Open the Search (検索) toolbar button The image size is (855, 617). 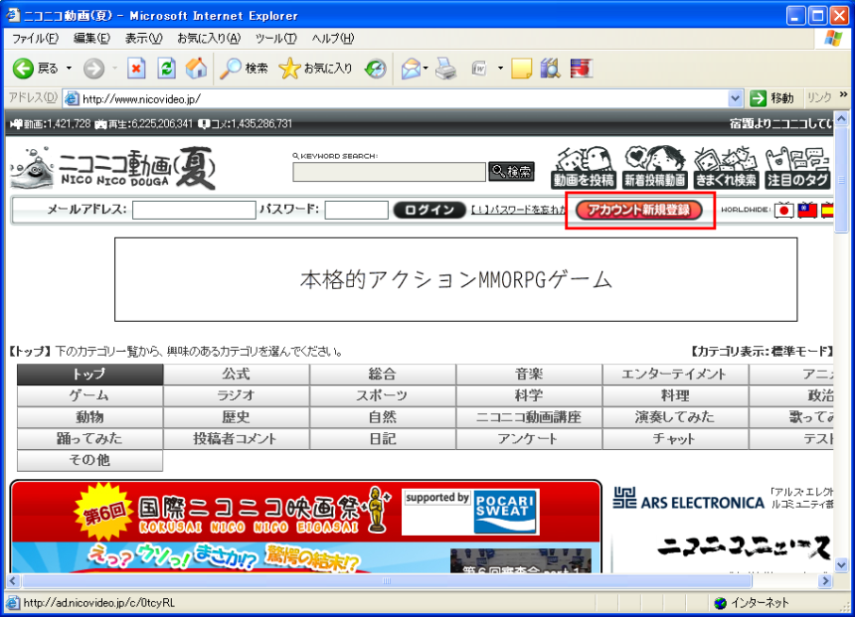point(244,69)
